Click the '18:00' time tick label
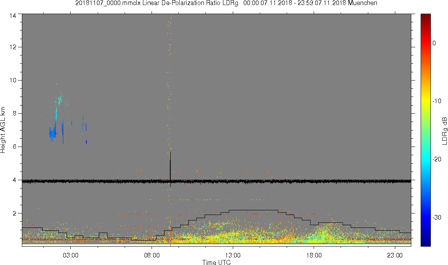This screenshot has width=448, height=265. [x=314, y=255]
